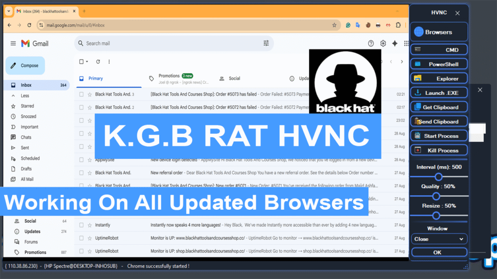Tick the select-all checkbox above the inbox
Image resolution: width=497 pixels, height=279 pixels.
pyautogui.click(x=82, y=62)
